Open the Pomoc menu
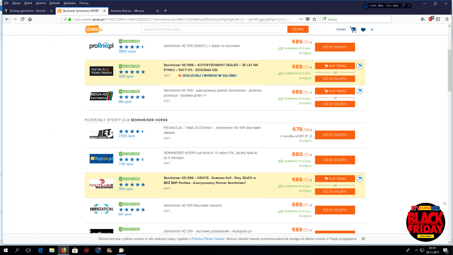The height and width of the screenshot is (255, 453). pyautogui.click(x=84, y=3)
